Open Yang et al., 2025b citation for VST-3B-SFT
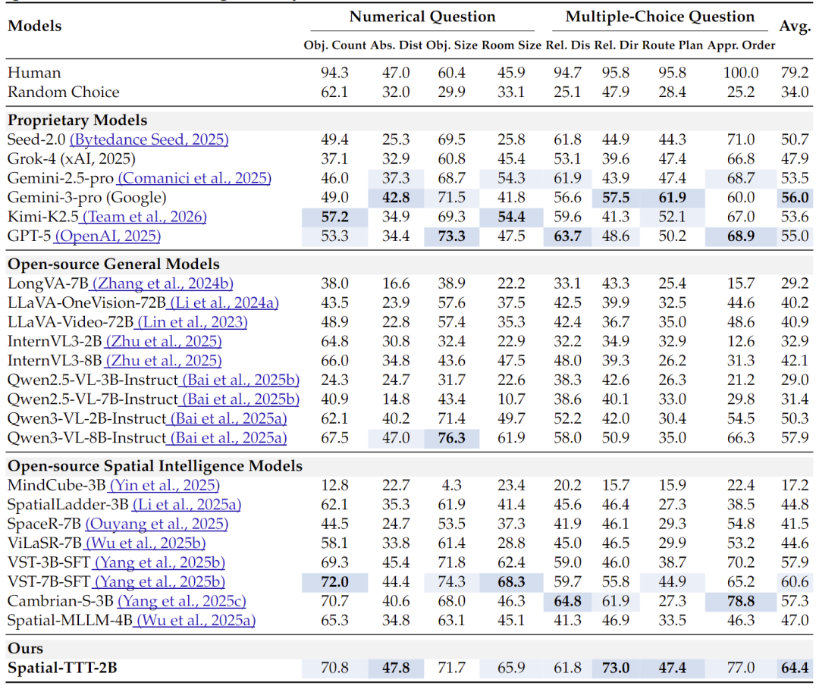This screenshot has height=692, width=819. 159,563
